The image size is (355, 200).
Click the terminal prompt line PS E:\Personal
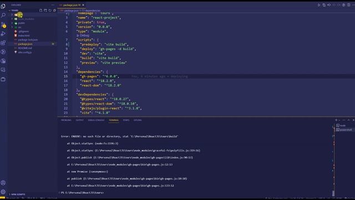coord(83,193)
